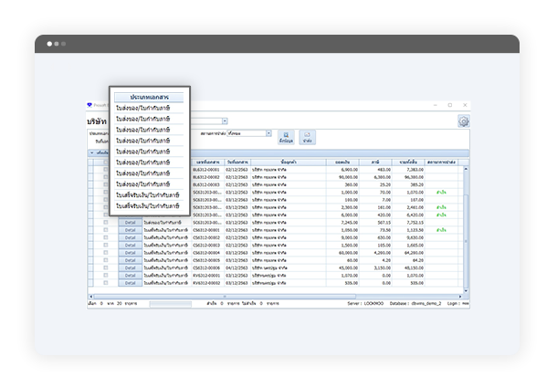
Task: Click the document date column header
Action: (237, 162)
